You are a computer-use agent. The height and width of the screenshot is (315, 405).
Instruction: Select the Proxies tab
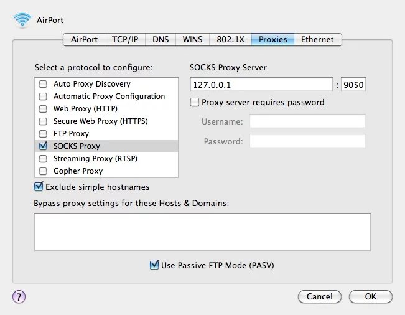pos(272,40)
